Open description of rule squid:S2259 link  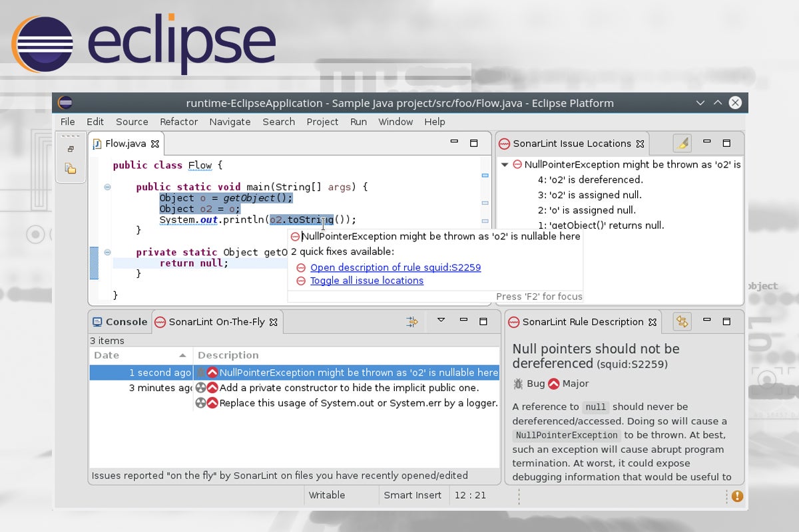(396, 267)
